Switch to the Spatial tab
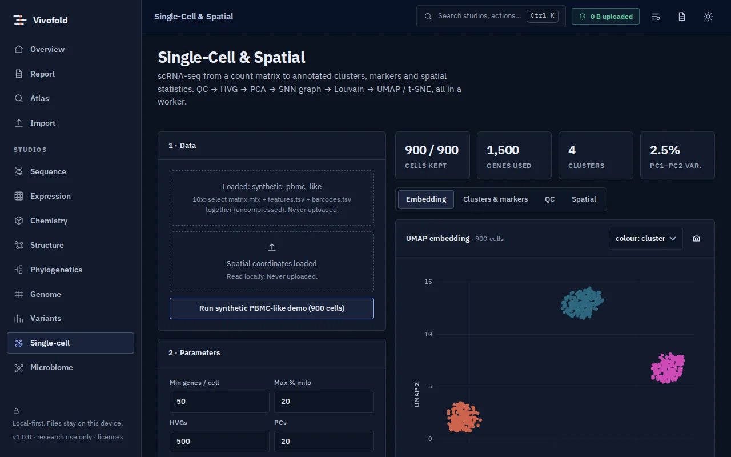Image resolution: width=731 pixels, height=457 pixels. (x=584, y=199)
